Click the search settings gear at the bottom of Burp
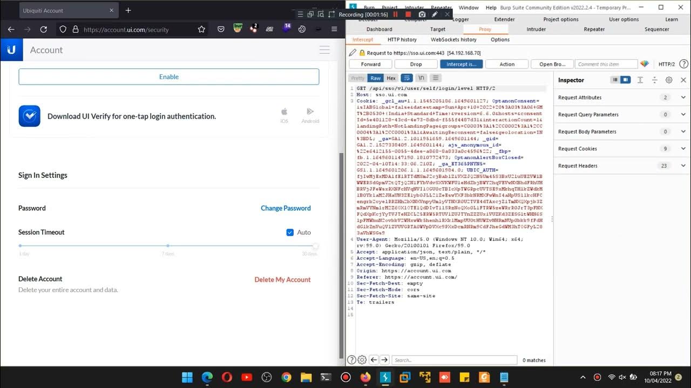The image size is (691, 388). [x=362, y=360]
